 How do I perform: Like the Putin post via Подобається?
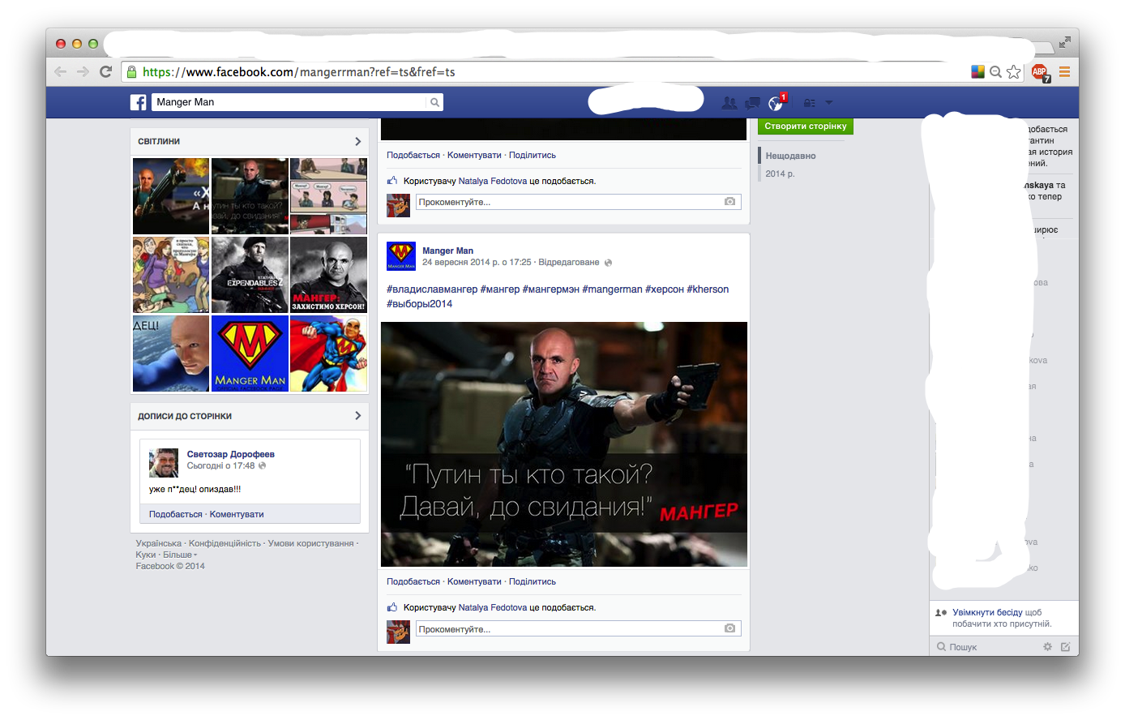click(x=413, y=581)
